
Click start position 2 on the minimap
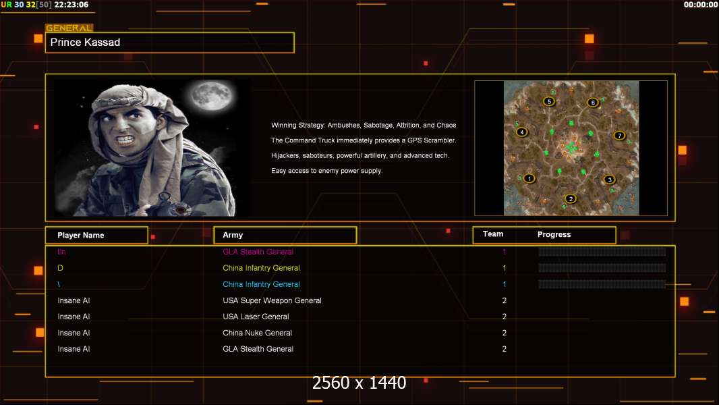[x=571, y=198]
